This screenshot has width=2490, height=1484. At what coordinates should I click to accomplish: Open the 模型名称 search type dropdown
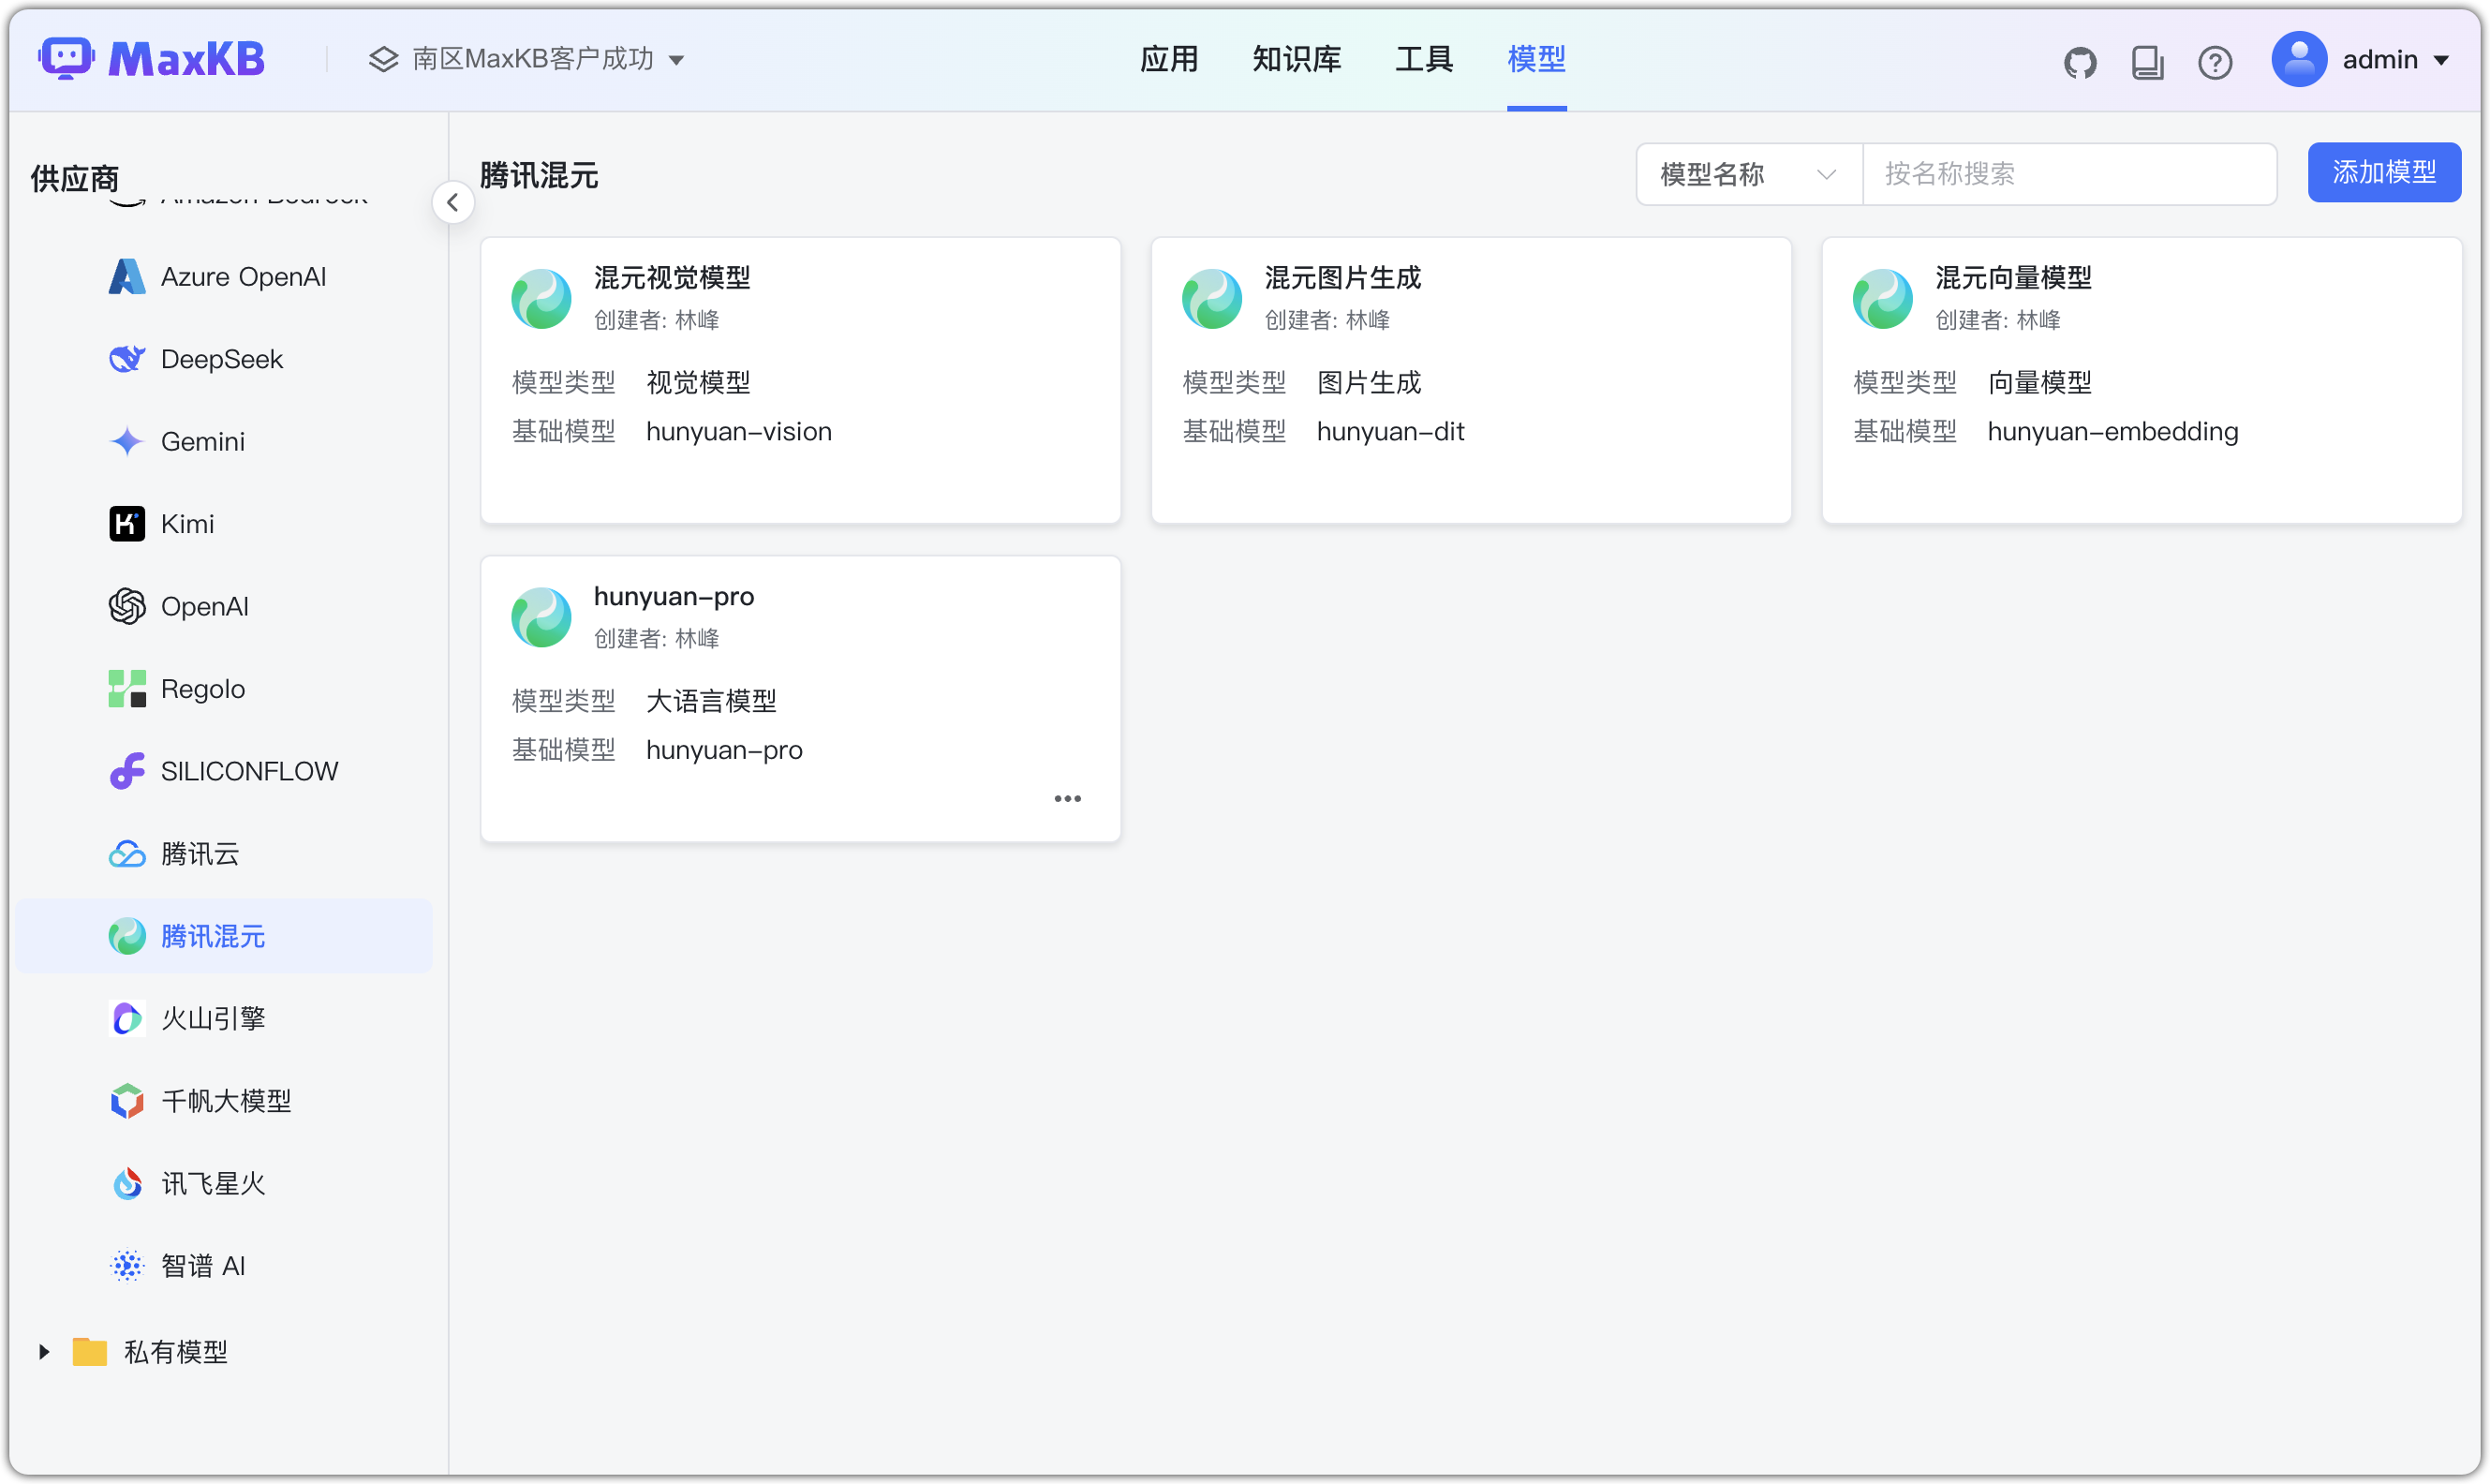[x=1748, y=174]
